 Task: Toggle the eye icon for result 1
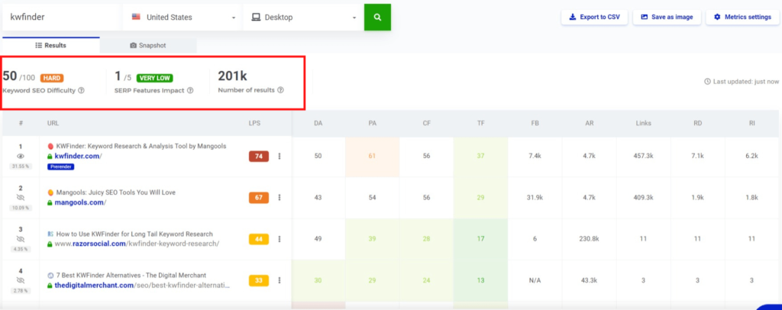coord(21,155)
